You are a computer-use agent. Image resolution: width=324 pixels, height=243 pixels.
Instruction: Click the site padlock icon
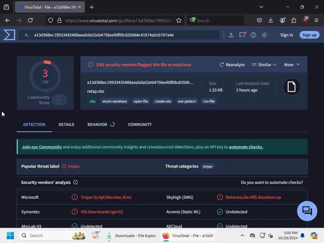(59, 21)
